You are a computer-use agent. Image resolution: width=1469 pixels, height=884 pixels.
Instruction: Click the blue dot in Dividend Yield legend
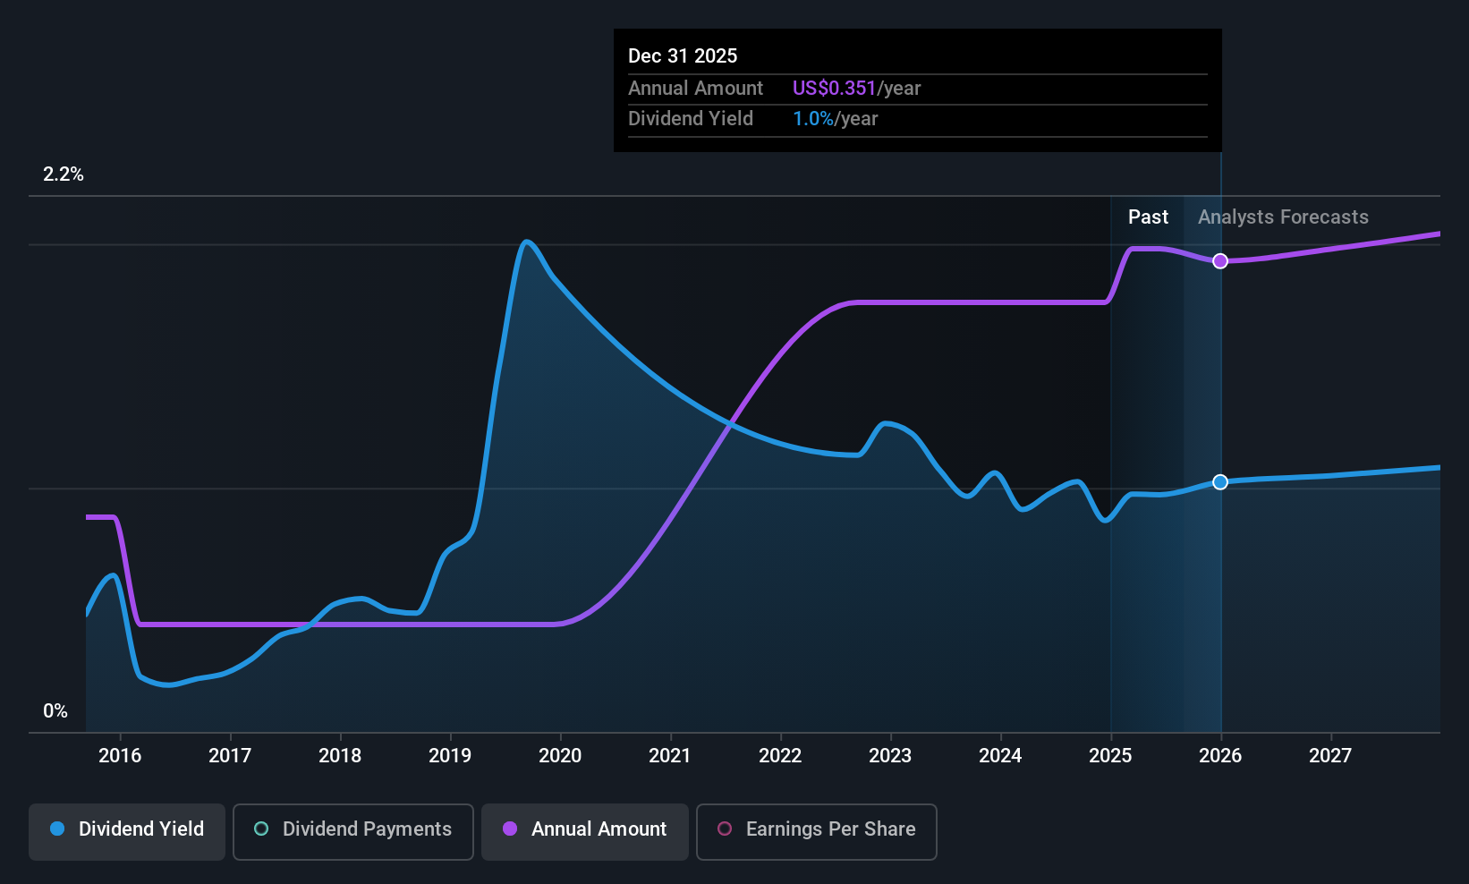pos(57,829)
